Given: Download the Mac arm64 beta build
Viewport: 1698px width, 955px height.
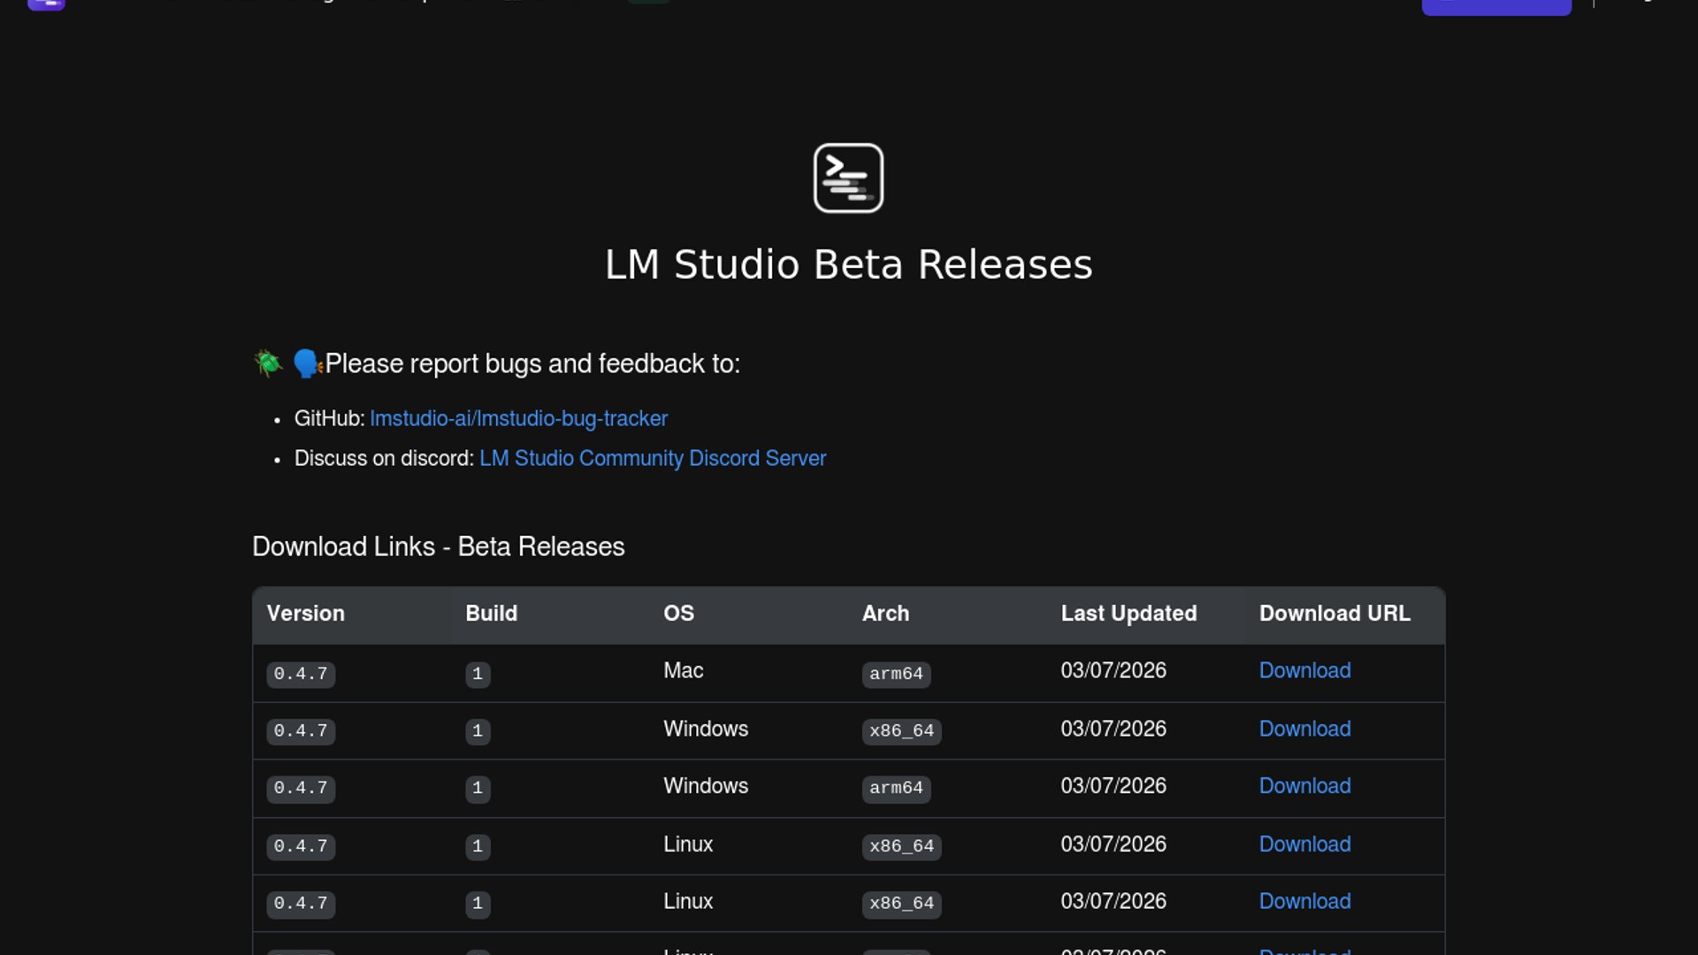Looking at the screenshot, I should click(1304, 670).
